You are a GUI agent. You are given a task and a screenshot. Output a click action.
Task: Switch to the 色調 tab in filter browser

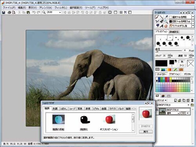[55, 109]
